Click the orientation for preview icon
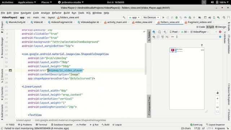231x130 pixels. [160, 32]
